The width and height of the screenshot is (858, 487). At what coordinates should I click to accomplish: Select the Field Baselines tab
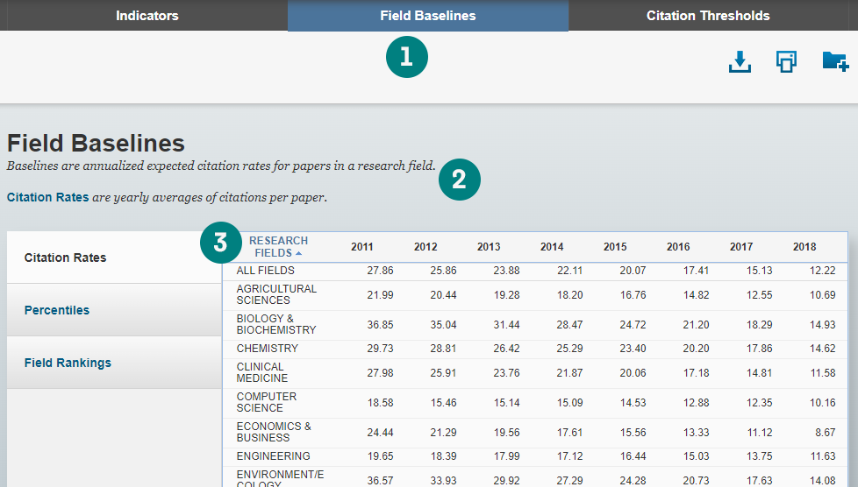coord(428,15)
